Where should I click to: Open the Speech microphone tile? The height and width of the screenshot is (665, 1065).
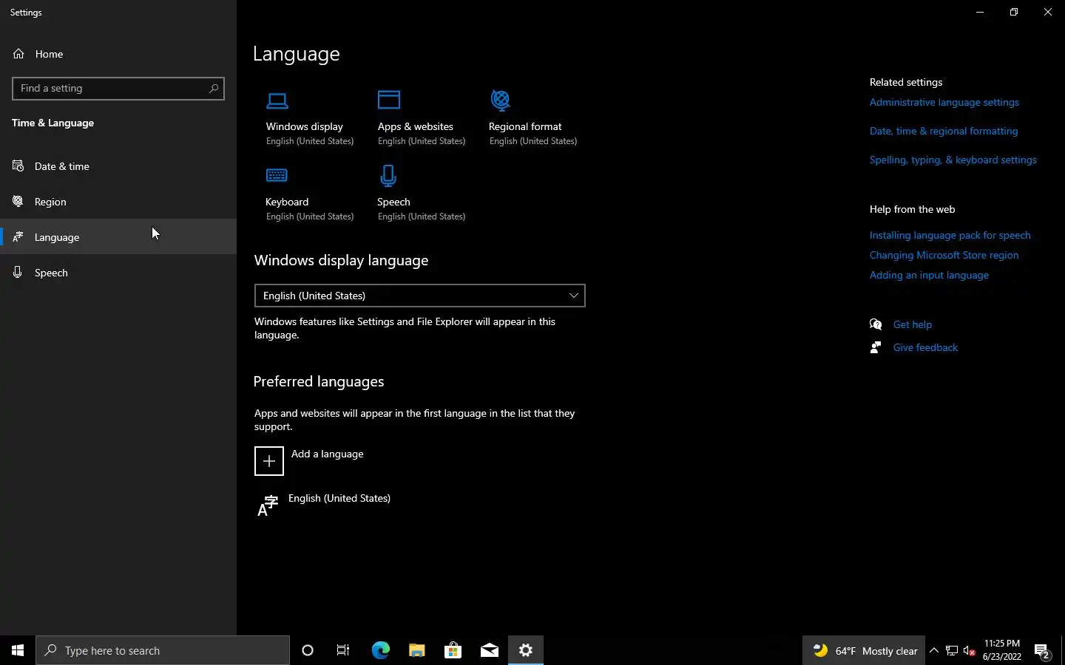click(422, 194)
